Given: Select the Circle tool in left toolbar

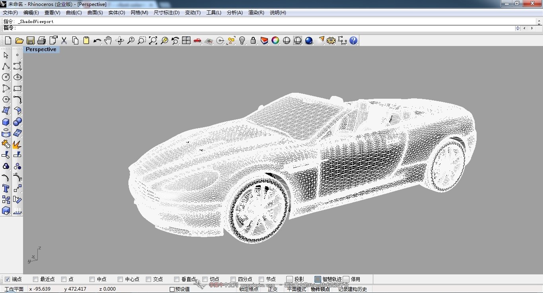Looking at the screenshot, I should coord(6,77).
